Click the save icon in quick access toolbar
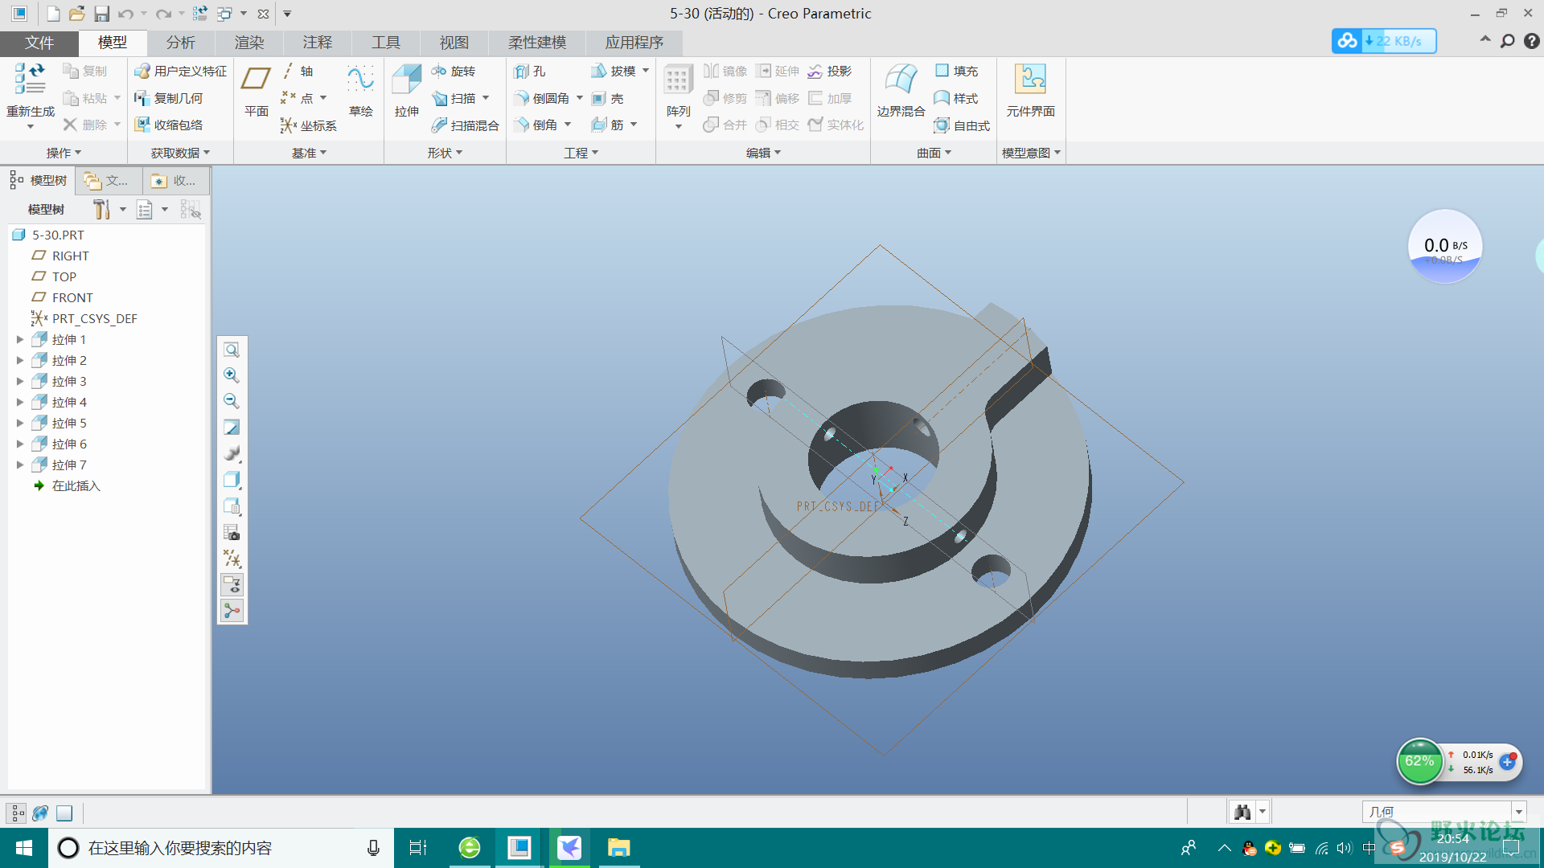The image size is (1544, 868). pos(101,14)
